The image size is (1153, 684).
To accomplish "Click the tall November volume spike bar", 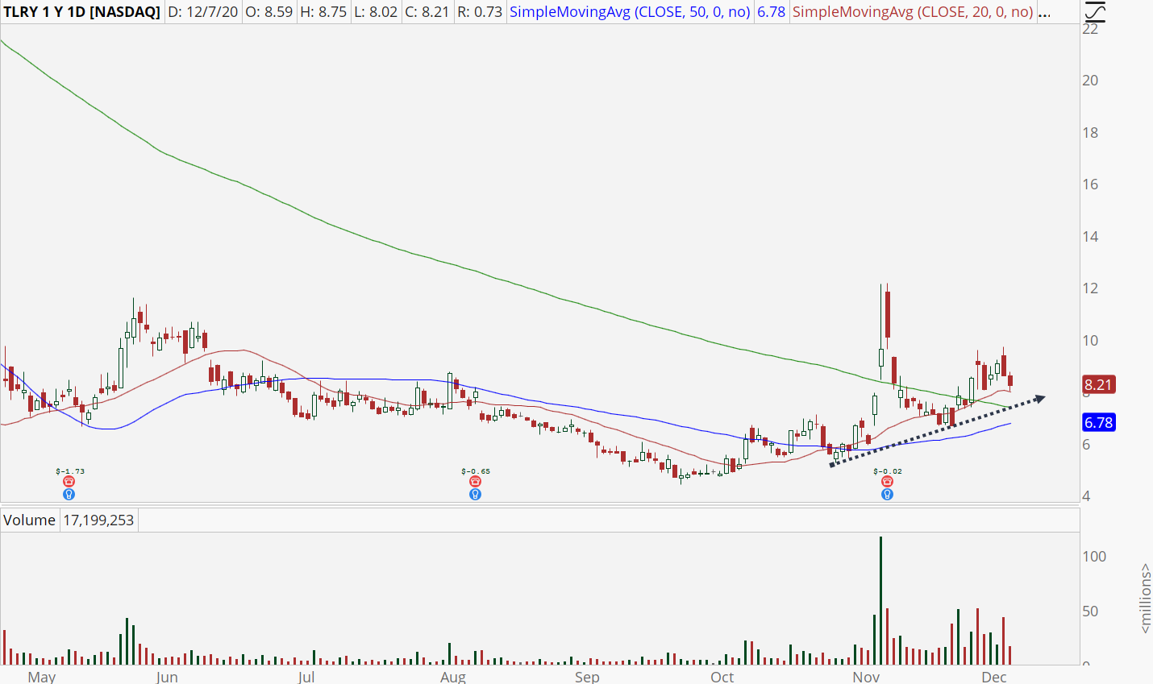I will [880, 600].
